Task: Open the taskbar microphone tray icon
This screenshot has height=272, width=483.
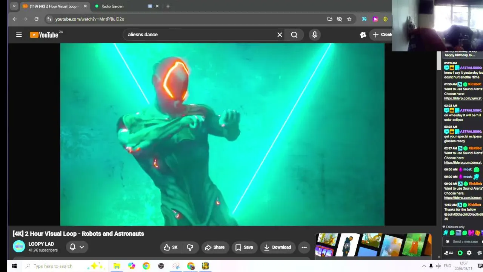Action: (431, 266)
